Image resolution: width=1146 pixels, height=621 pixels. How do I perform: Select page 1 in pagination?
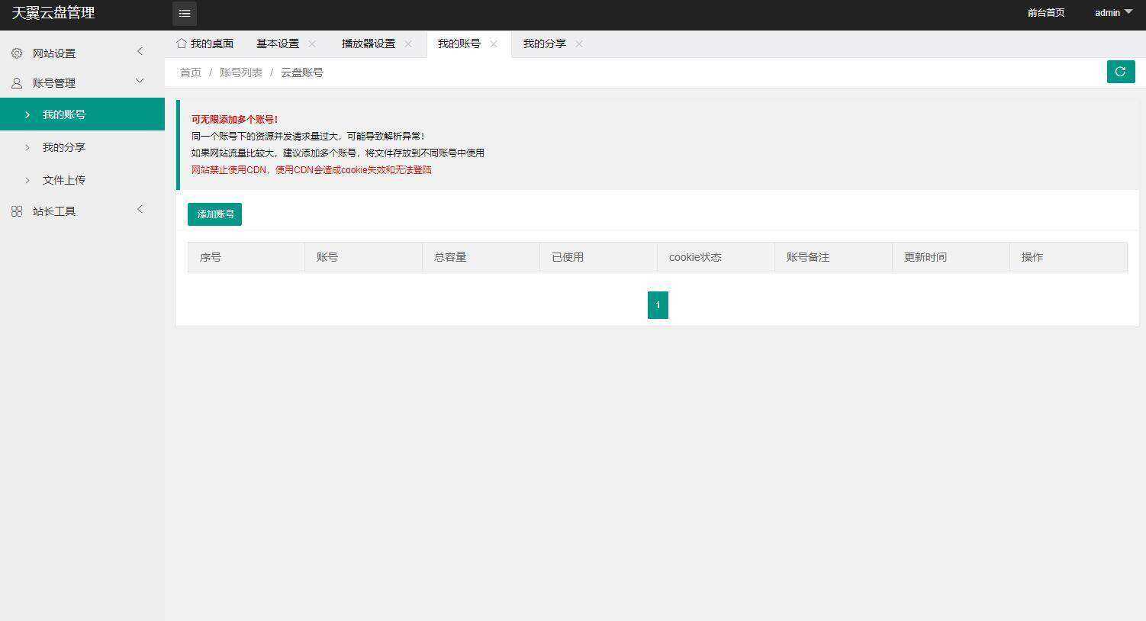657,304
